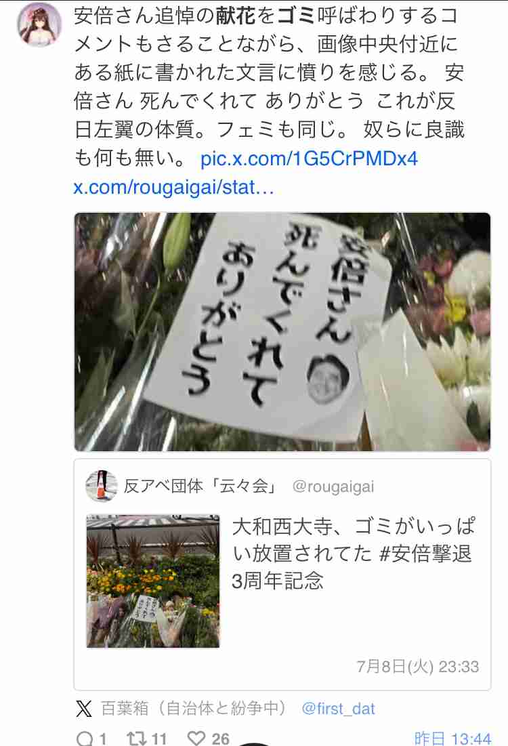508x746 pixels.
Task: Click the #安倍撃退 hashtag text
Action: [426, 554]
